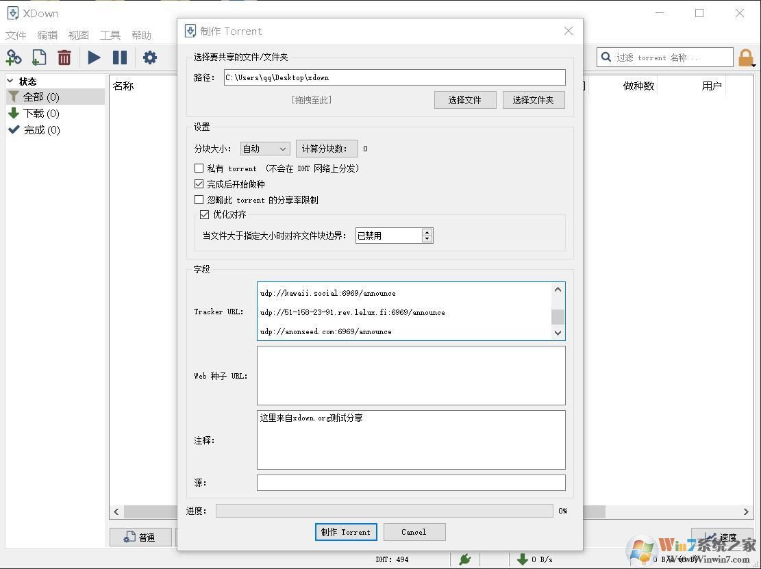Click the orange lock icon beside the search box
Image resolution: width=761 pixels, height=569 pixels.
click(745, 58)
